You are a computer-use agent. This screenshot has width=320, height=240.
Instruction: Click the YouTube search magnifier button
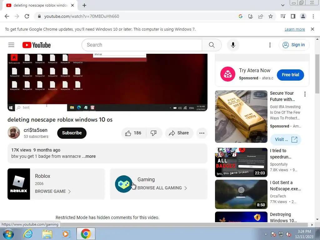(x=212, y=45)
